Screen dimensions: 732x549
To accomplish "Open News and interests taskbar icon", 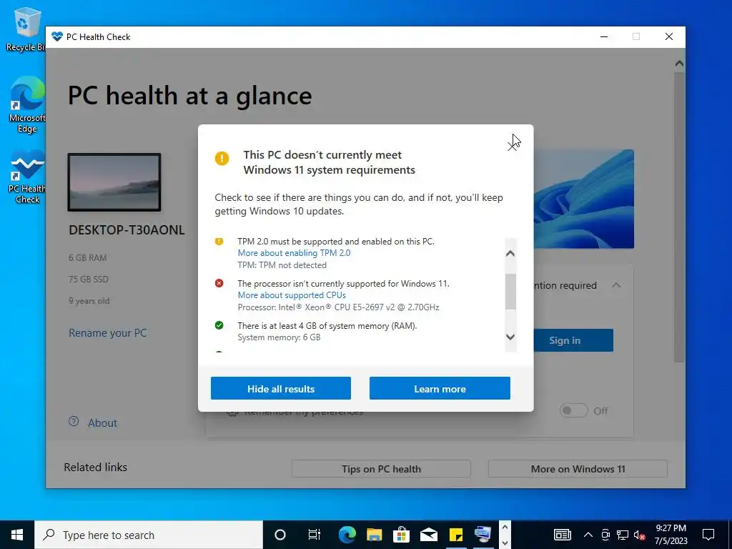I will coord(563,535).
